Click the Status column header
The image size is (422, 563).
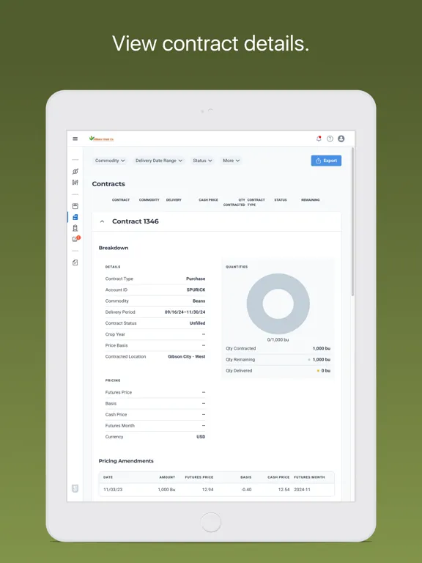281,199
